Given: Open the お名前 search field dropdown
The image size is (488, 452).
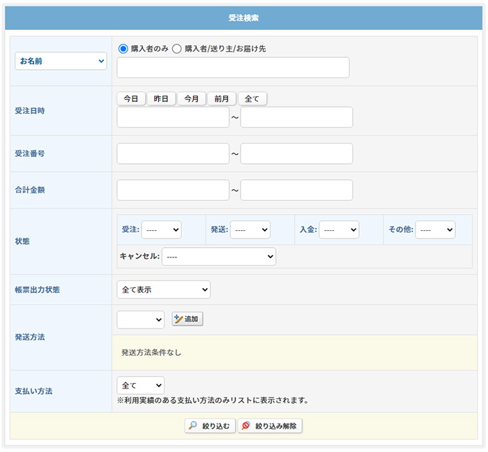Looking at the screenshot, I should (61, 61).
